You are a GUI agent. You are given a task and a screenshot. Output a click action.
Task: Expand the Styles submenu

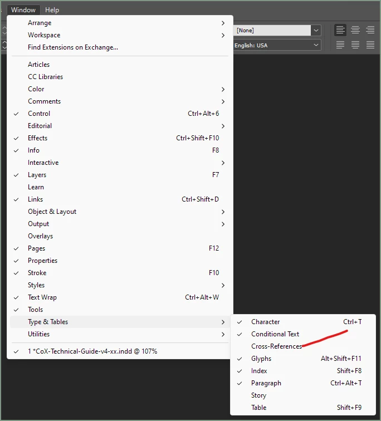tap(120, 285)
